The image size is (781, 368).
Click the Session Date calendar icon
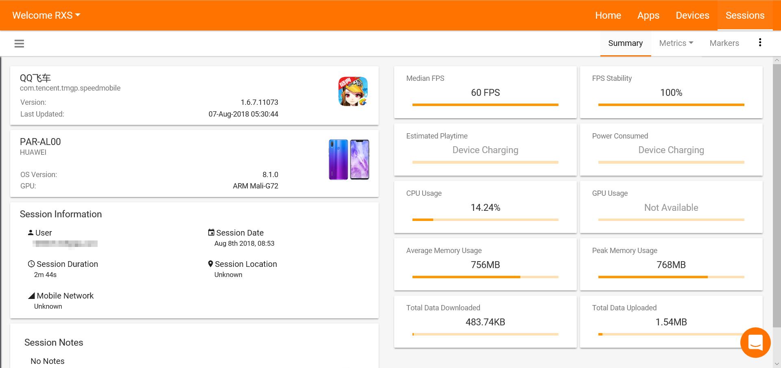pyautogui.click(x=211, y=232)
